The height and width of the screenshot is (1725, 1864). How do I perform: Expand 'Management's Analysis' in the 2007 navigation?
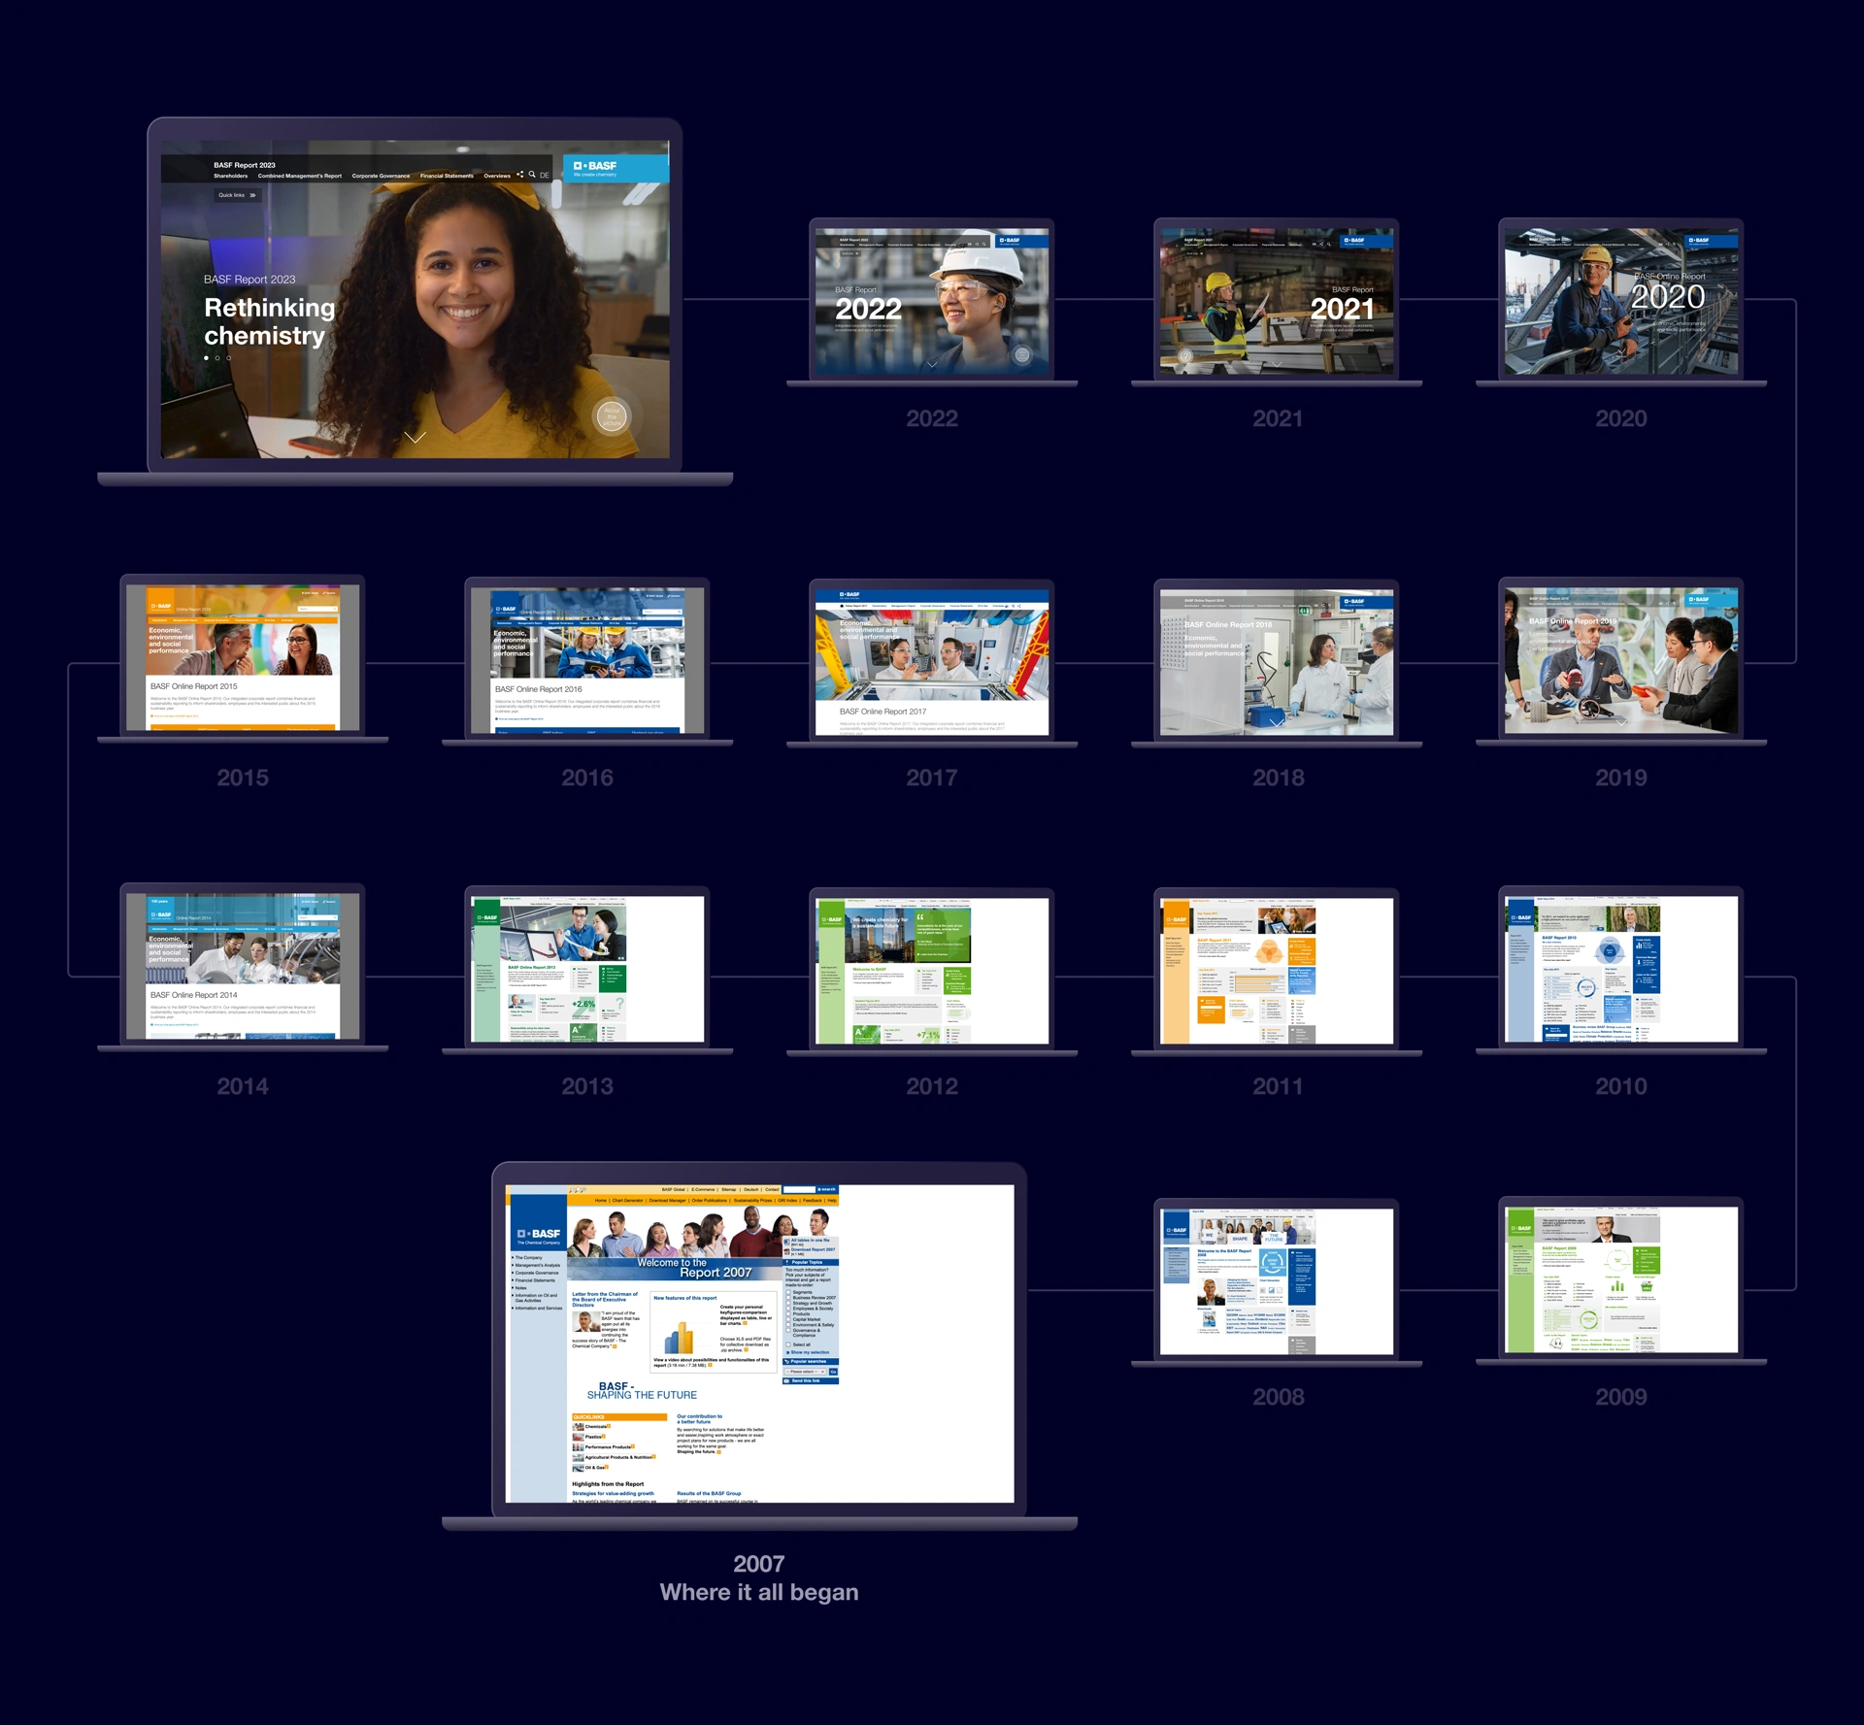[536, 1265]
